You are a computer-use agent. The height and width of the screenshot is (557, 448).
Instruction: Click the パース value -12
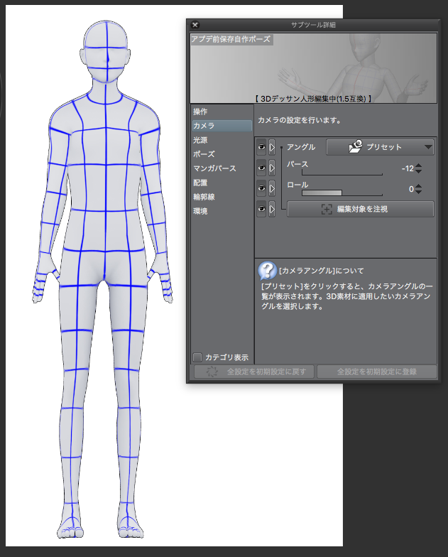408,168
